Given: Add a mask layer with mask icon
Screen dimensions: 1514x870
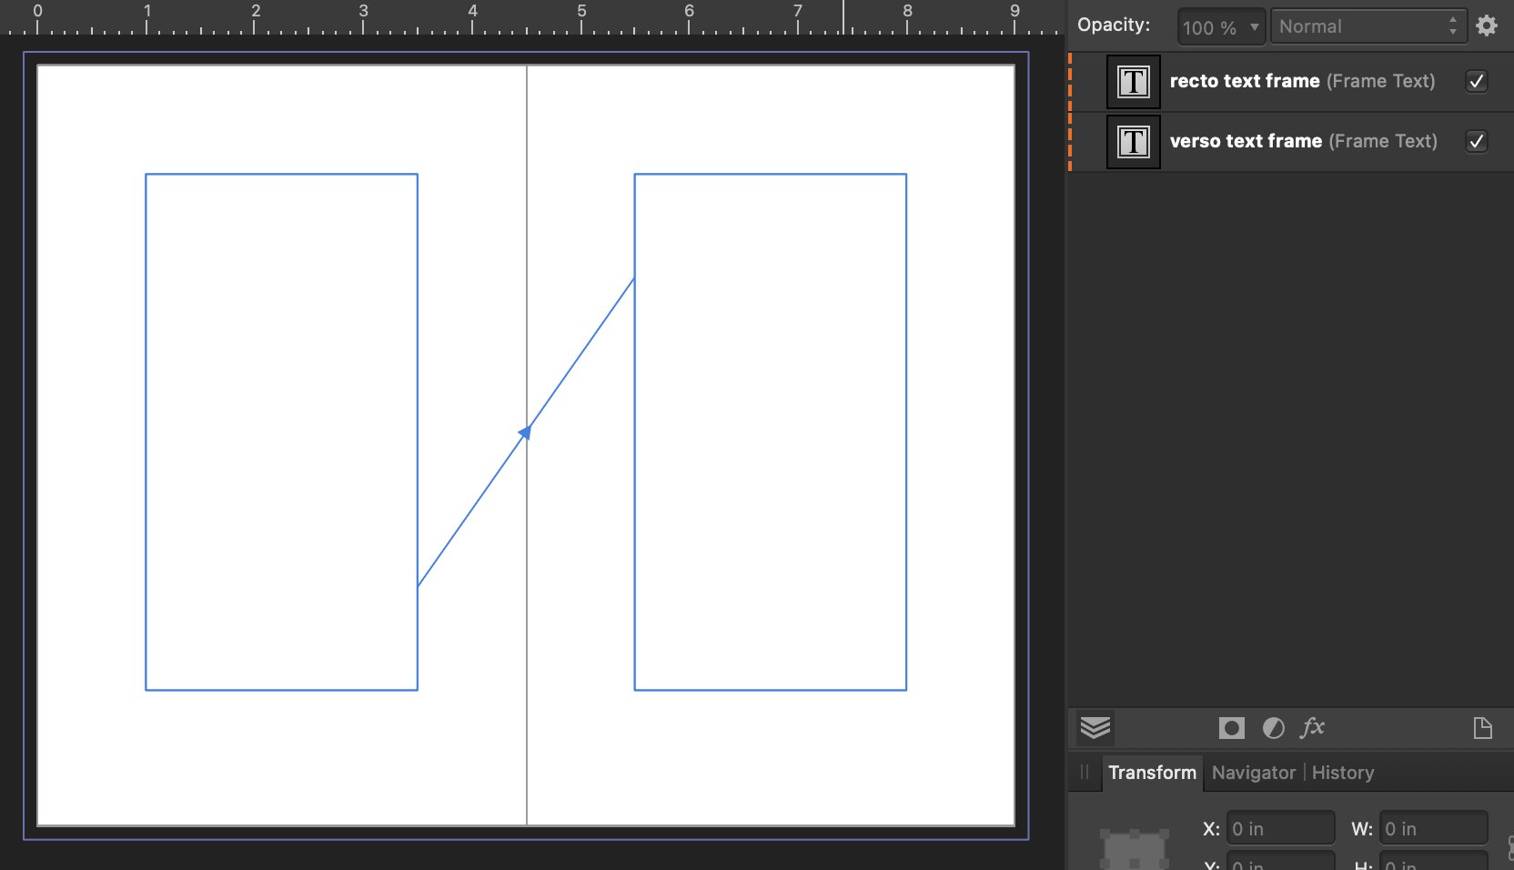Looking at the screenshot, I should tap(1232, 728).
